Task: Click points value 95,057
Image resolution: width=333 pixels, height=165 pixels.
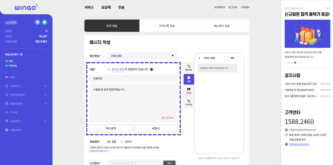Action: pyautogui.click(x=43, y=36)
